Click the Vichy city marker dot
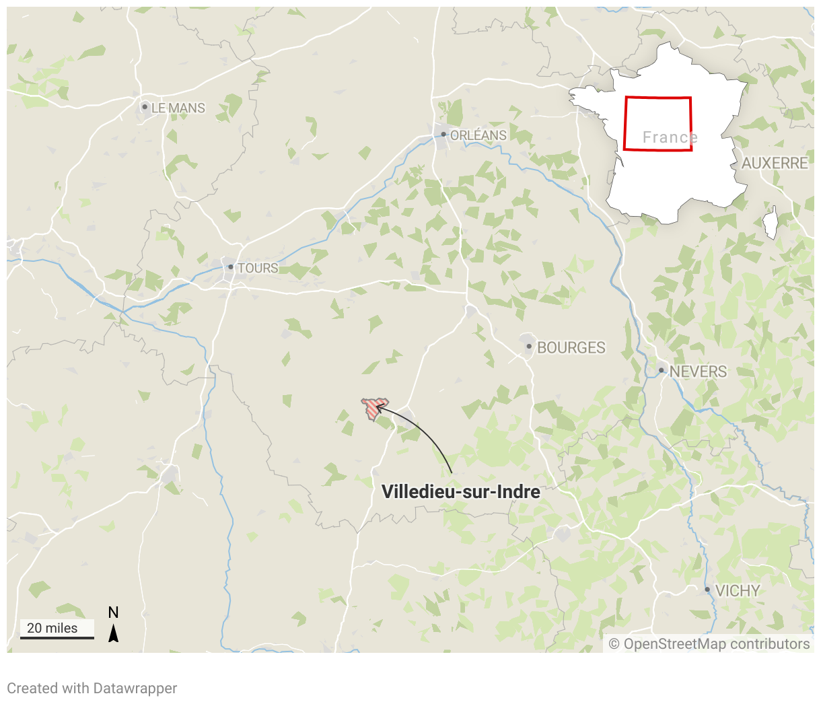This screenshot has width=821, height=704. pos(707,590)
